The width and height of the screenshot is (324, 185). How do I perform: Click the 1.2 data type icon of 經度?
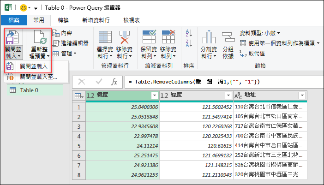[x=164, y=95]
